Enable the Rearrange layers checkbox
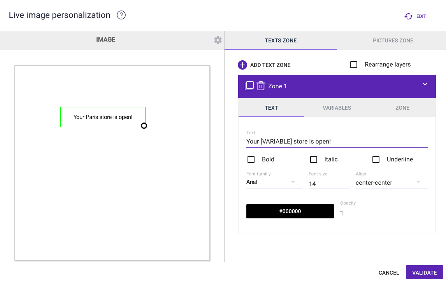The height and width of the screenshot is (282, 446). pos(354,65)
